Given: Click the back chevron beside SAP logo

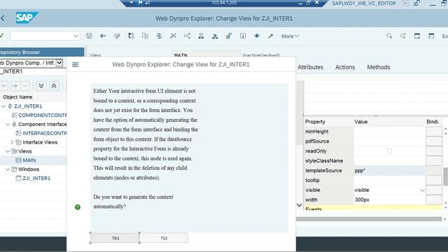Looking at the screenshot, I should (3, 18).
